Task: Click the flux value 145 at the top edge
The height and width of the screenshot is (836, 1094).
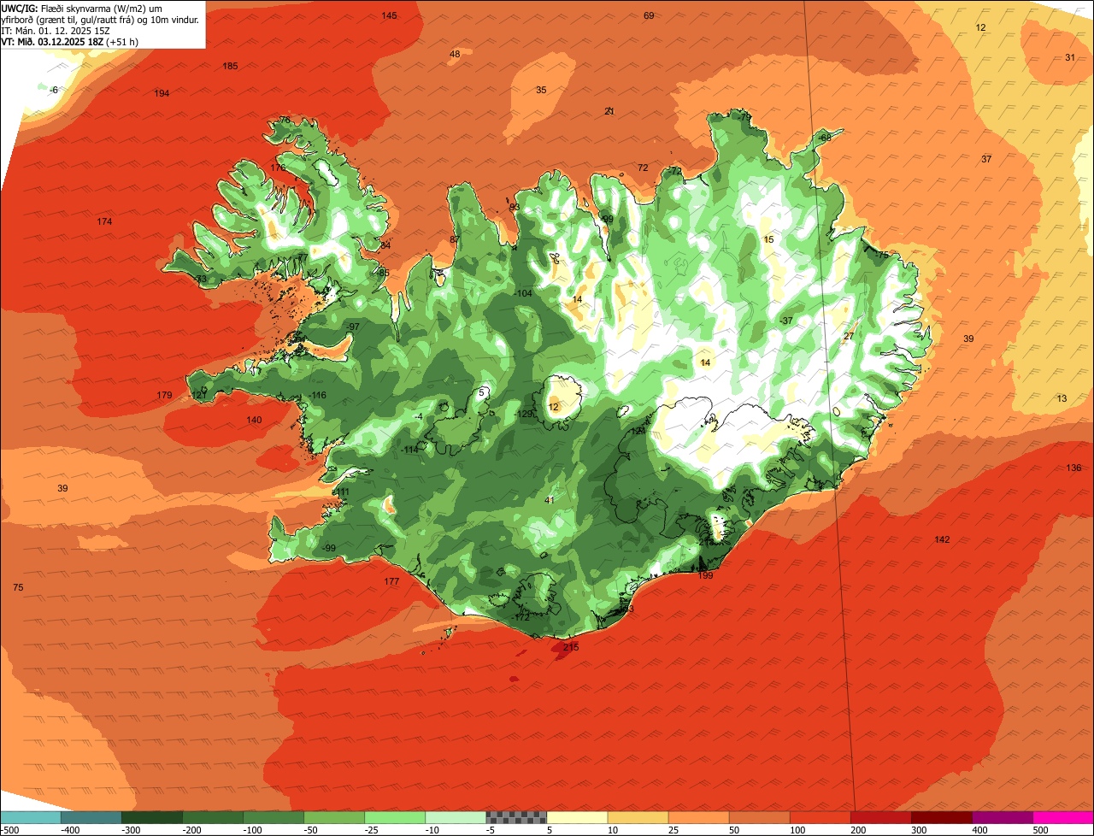Action: coord(389,15)
